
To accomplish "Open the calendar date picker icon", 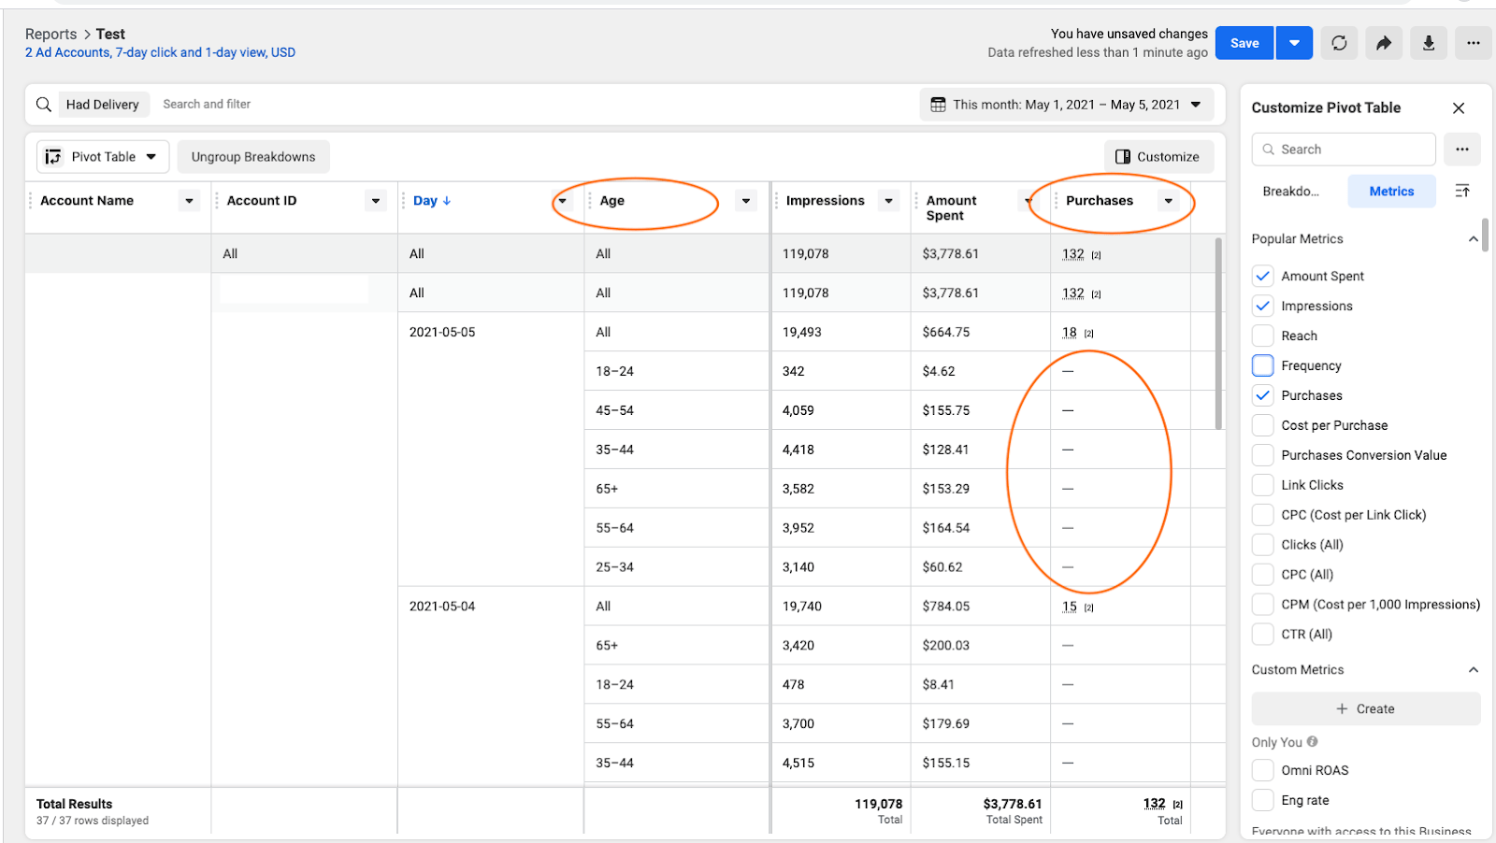I will tap(937, 104).
